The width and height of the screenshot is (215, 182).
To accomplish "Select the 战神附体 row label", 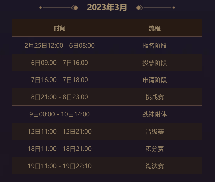I will coord(155,114).
